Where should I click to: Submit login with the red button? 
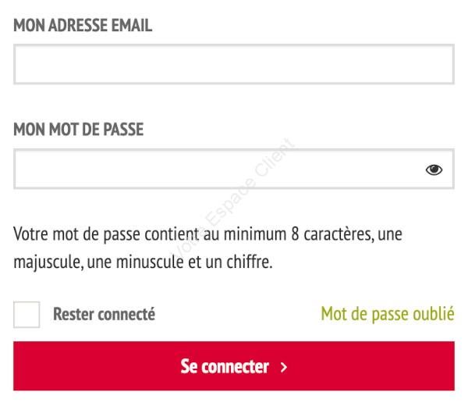pos(234,366)
